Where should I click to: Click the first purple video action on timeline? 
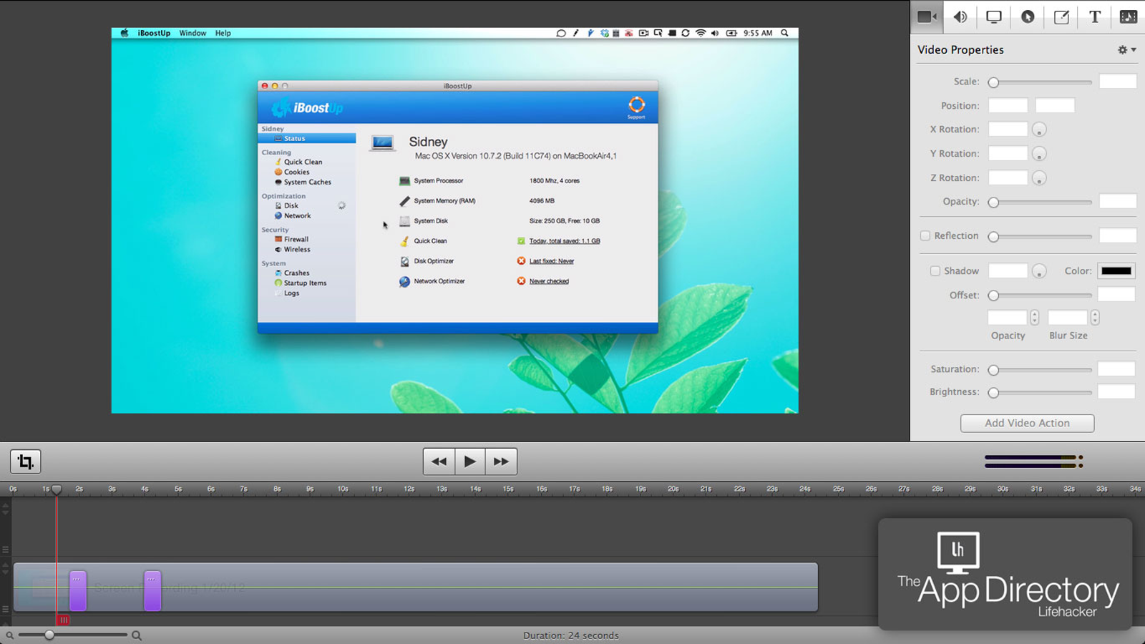(78, 590)
